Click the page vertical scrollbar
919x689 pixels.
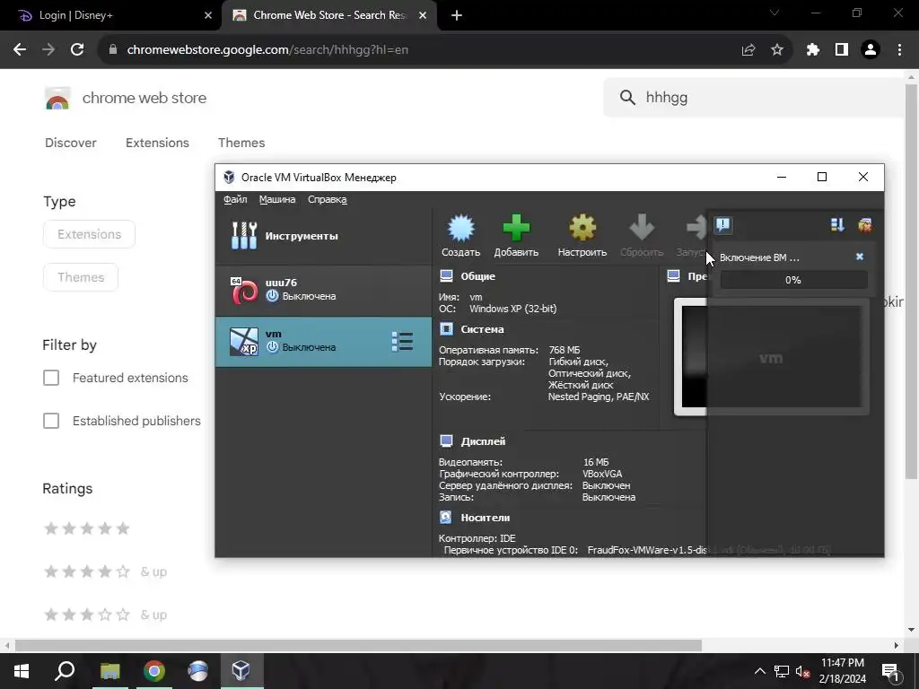tap(911, 281)
